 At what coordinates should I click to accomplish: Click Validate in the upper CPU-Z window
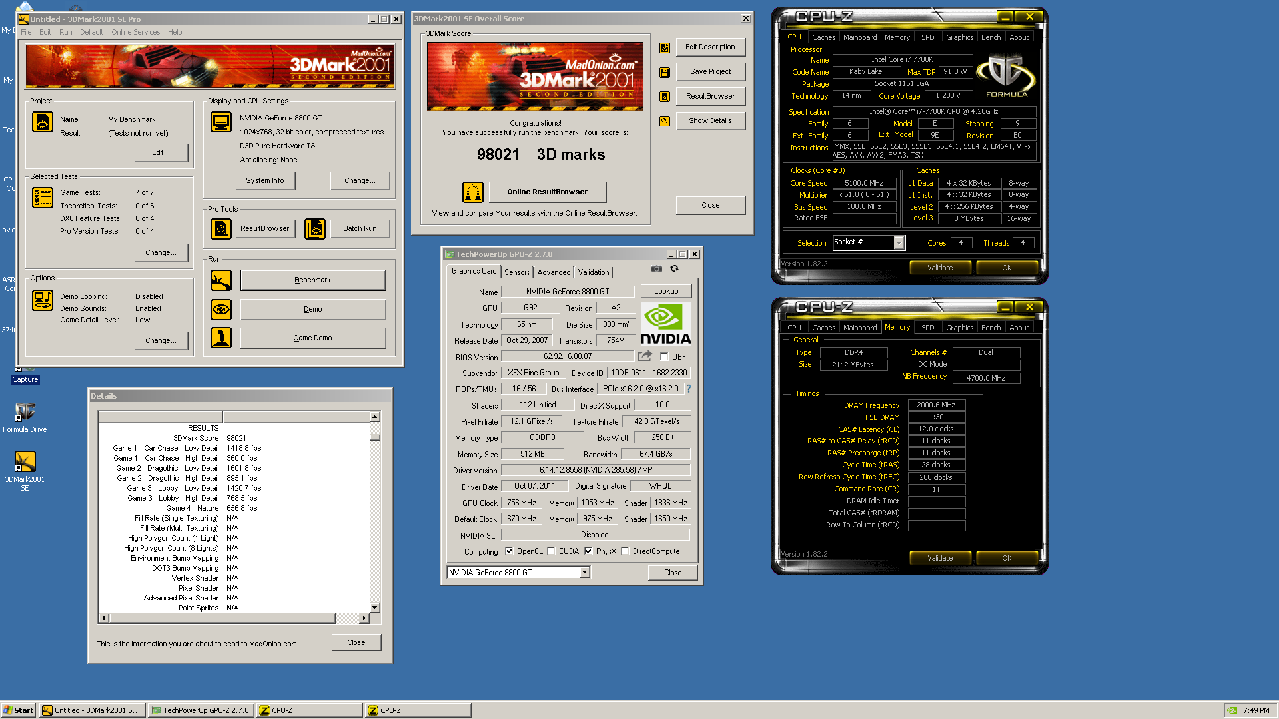939,268
